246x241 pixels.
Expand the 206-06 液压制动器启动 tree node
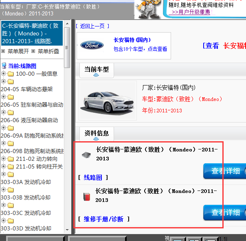[3, 112]
